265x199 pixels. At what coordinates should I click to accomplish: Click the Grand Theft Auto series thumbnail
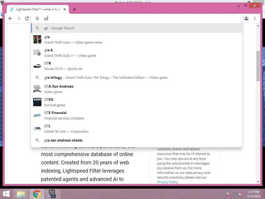(37, 39)
